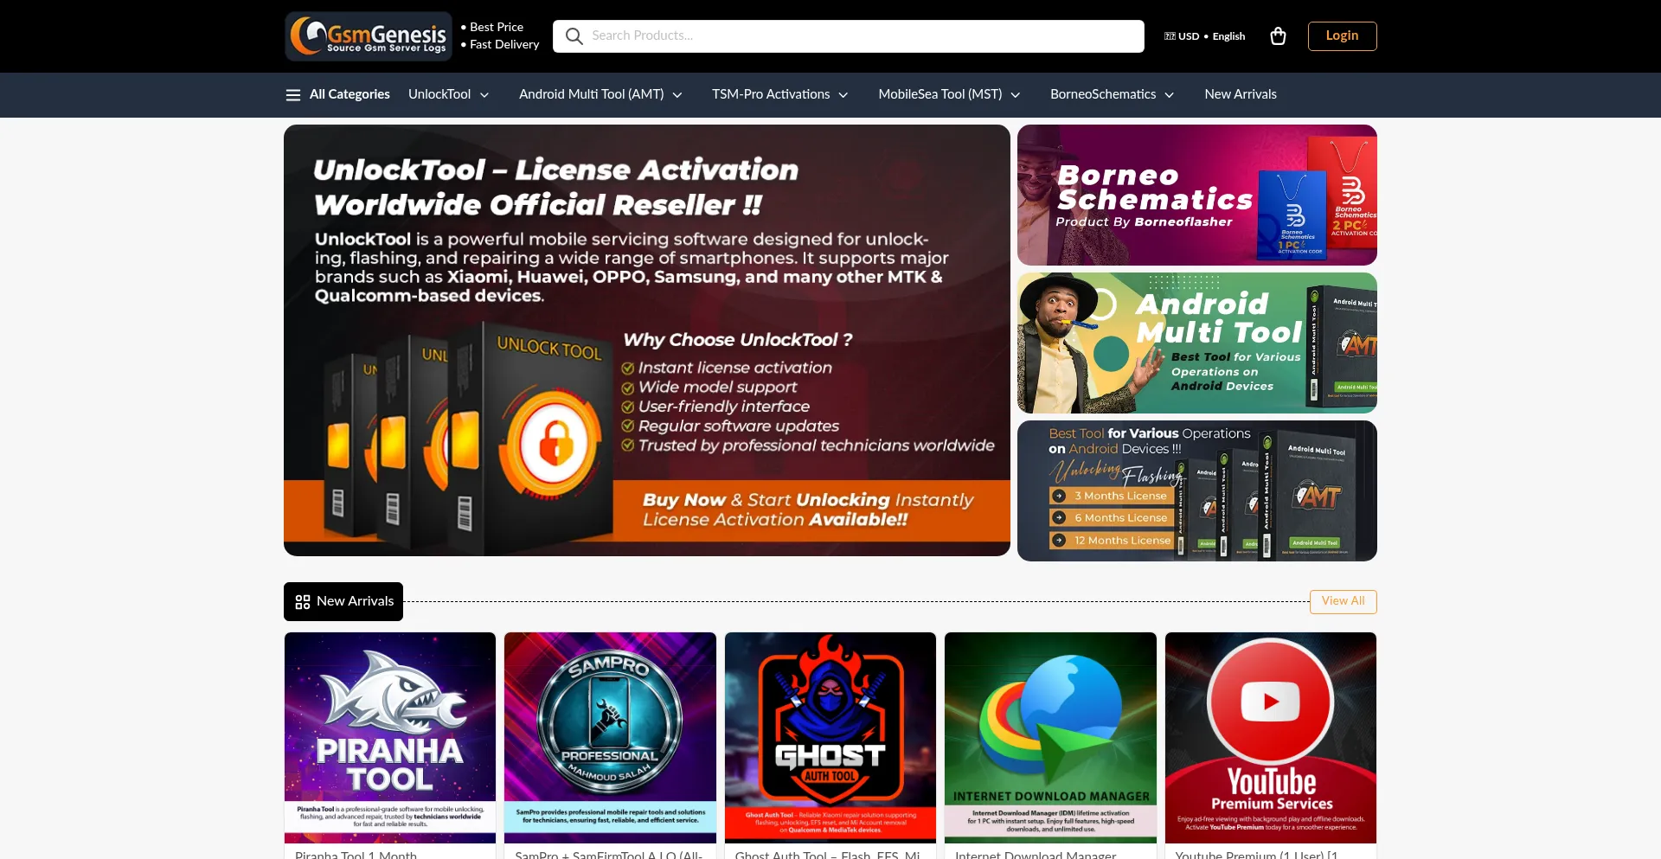Viewport: 1661px width, 859px height.
Task: Click the Internet Download Manager product title
Action: pyautogui.click(x=1036, y=854)
